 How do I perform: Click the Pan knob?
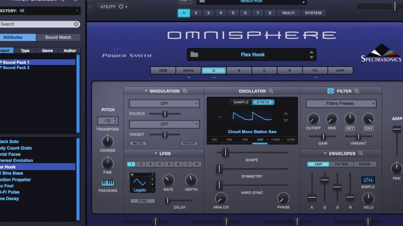[396, 169]
